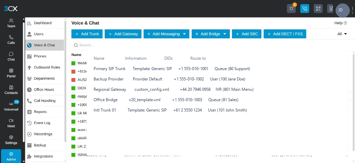Open Voicemail in the left rail
The width and height of the screenshot is (355, 163).
coord(11,106)
